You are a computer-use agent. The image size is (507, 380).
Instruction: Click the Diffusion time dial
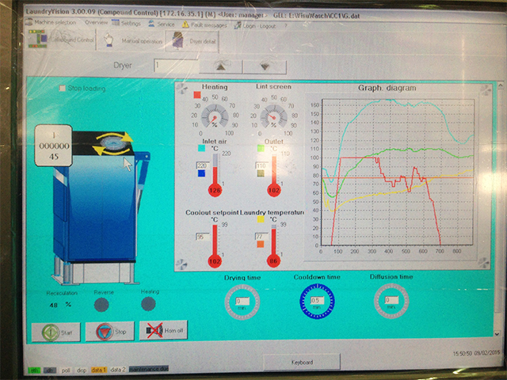tap(391, 301)
